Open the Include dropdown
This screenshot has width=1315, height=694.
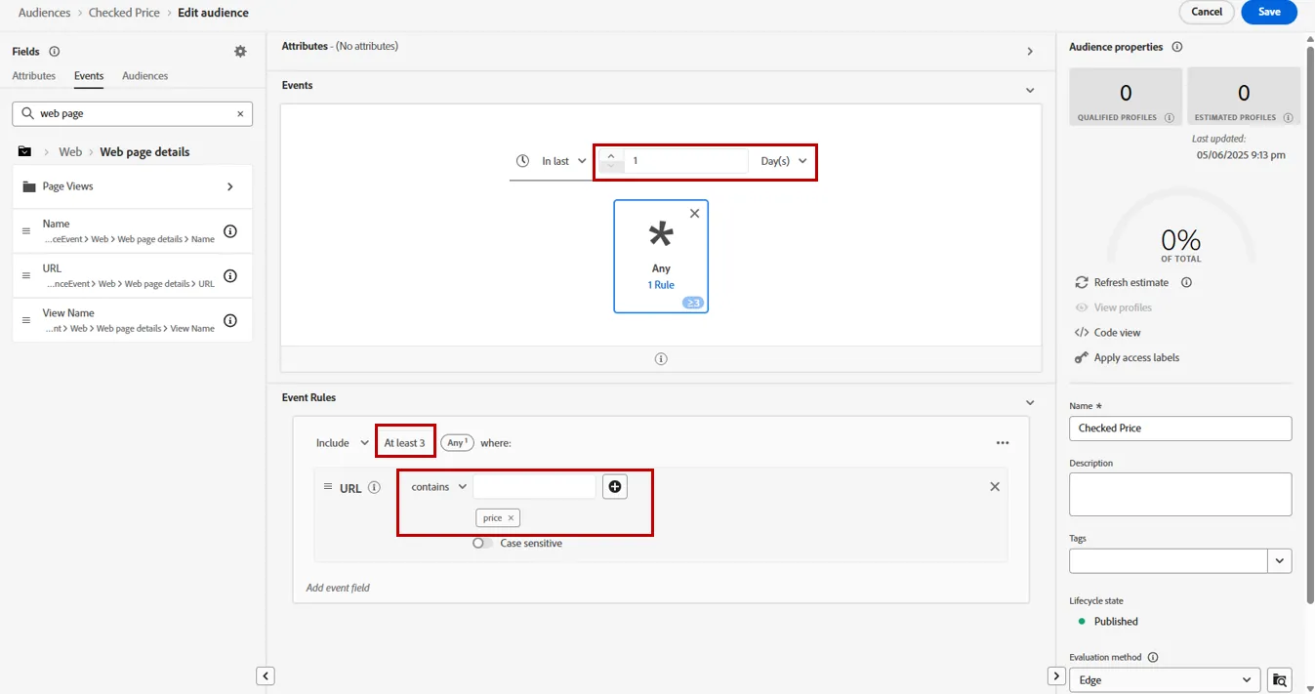[x=342, y=443]
